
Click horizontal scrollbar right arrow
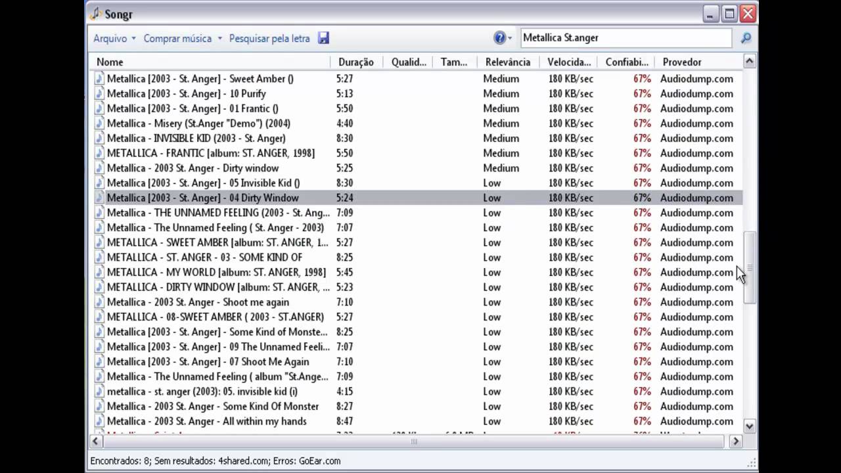pos(736,441)
